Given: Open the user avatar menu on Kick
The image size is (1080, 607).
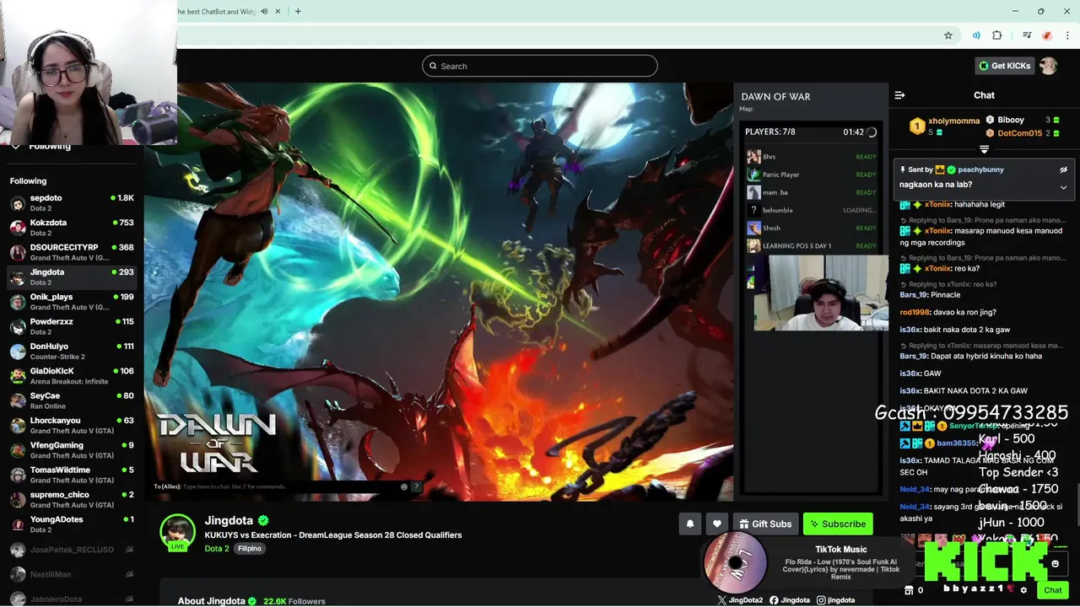Looking at the screenshot, I should pyautogui.click(x=1048, y=66).
